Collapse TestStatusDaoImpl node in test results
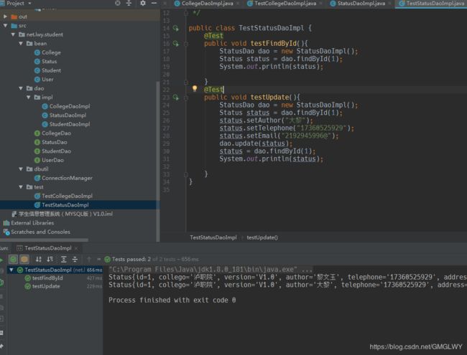 point(11,270)
